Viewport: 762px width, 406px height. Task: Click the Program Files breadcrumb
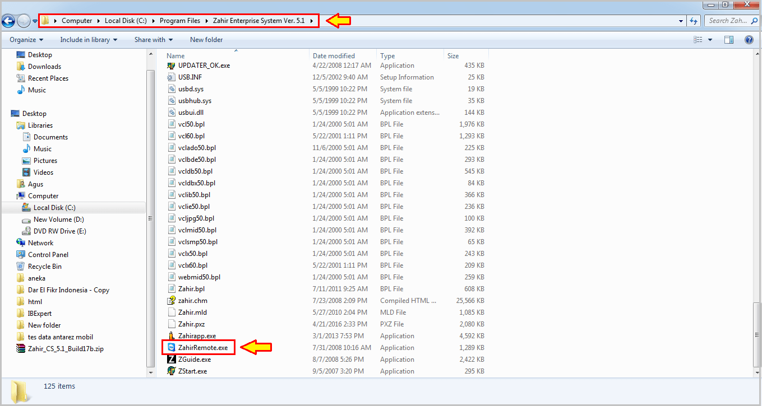point(180,21)
